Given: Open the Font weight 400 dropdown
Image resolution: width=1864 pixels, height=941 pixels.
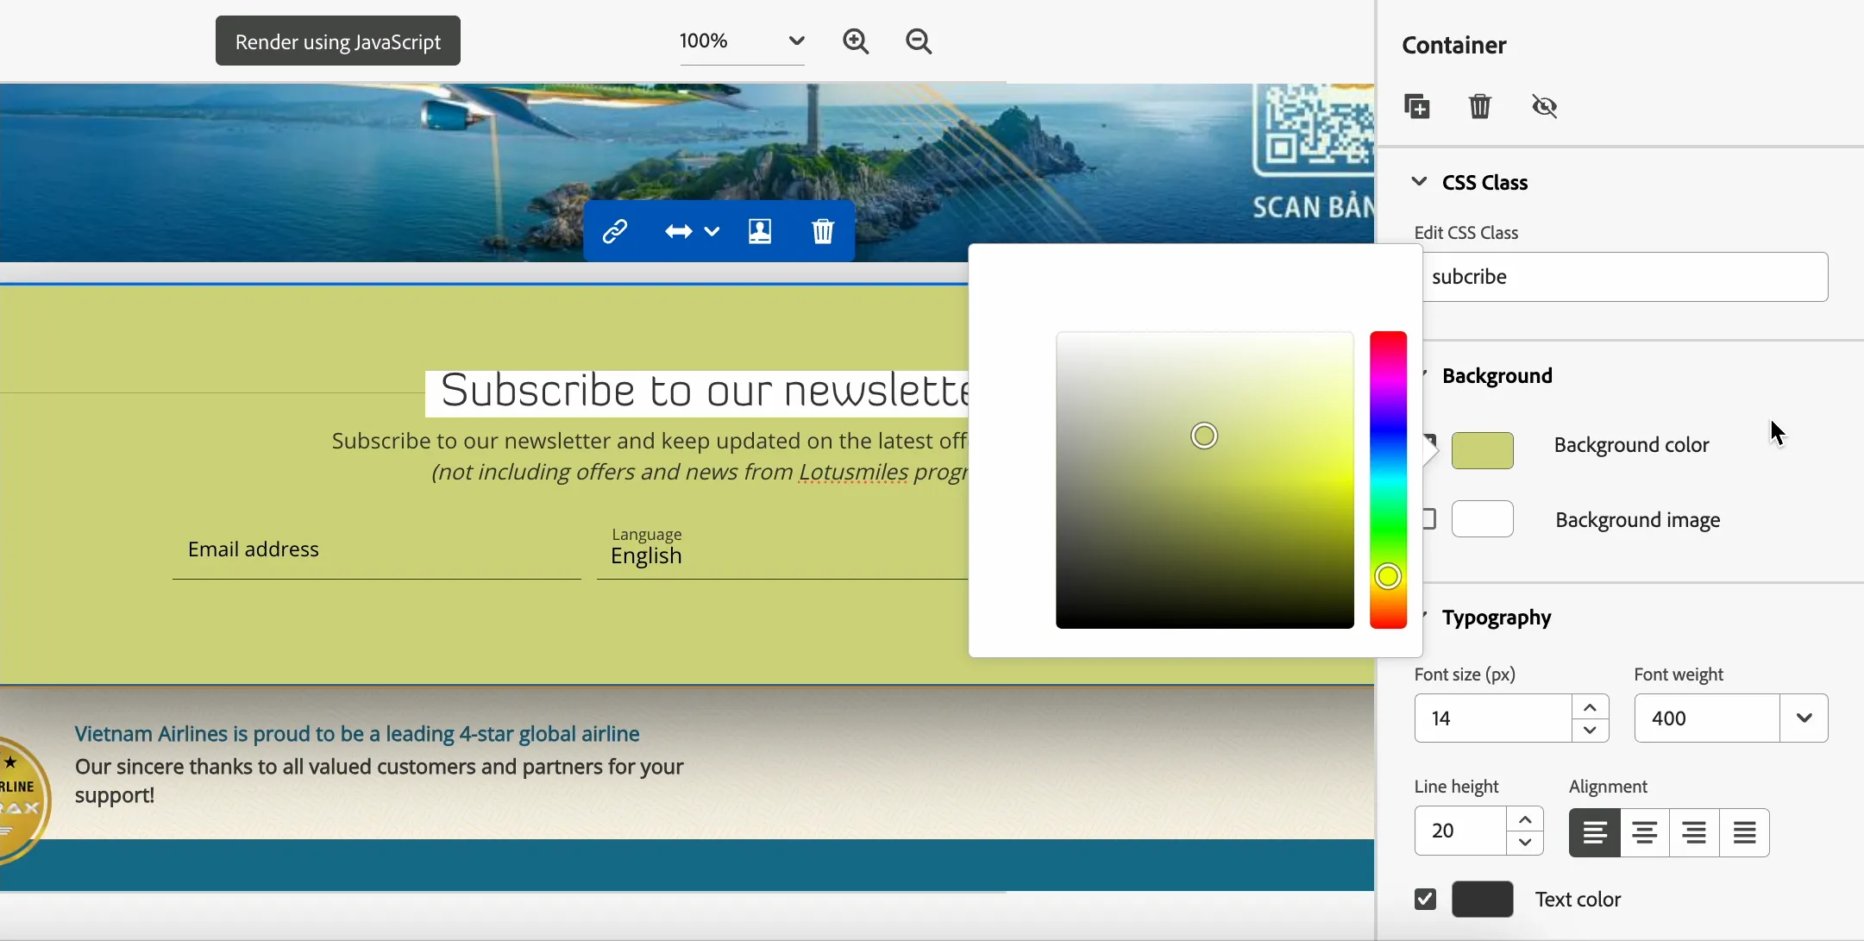Looking at the screenshot, I should [x=1804, y=718].
